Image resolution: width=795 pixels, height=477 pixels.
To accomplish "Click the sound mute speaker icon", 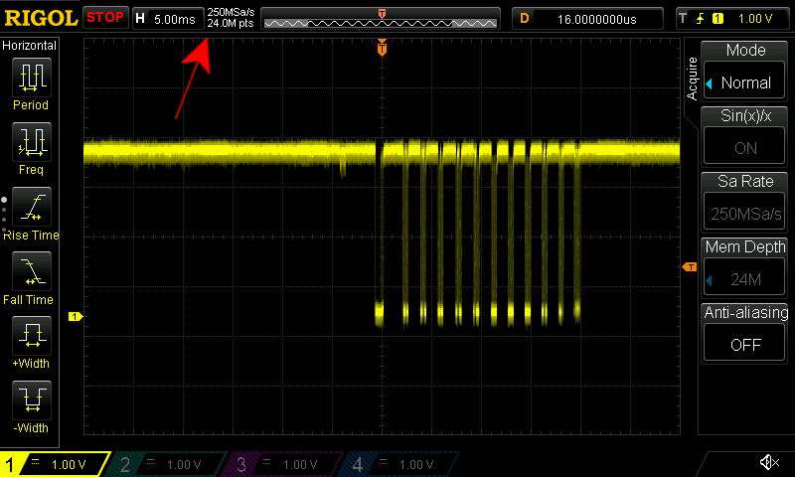I will click(769, 462).
